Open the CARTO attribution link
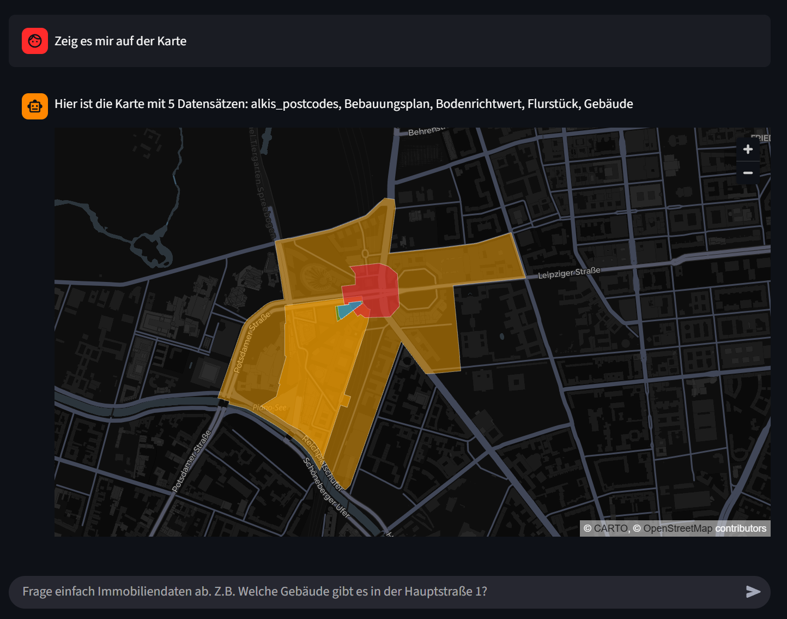The image size is (787, 619). click(x=610, y=528)
